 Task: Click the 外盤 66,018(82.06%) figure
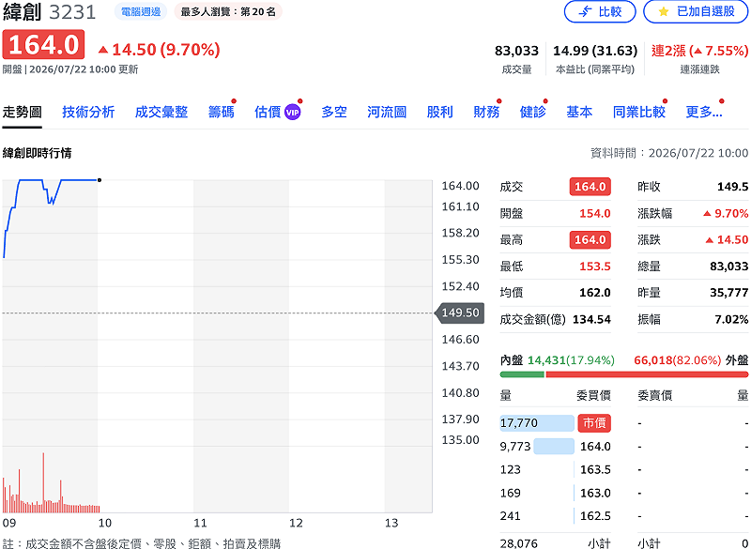677,360
